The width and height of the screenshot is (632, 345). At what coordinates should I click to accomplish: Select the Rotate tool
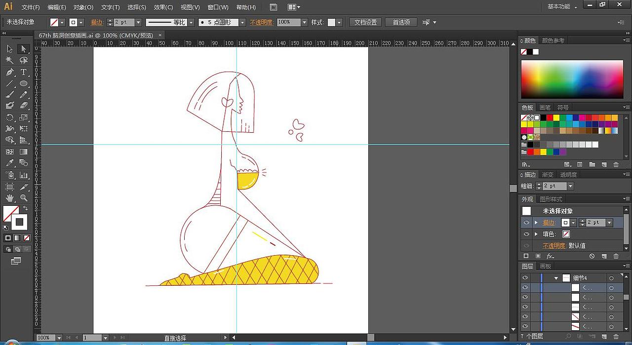(9, 117)
